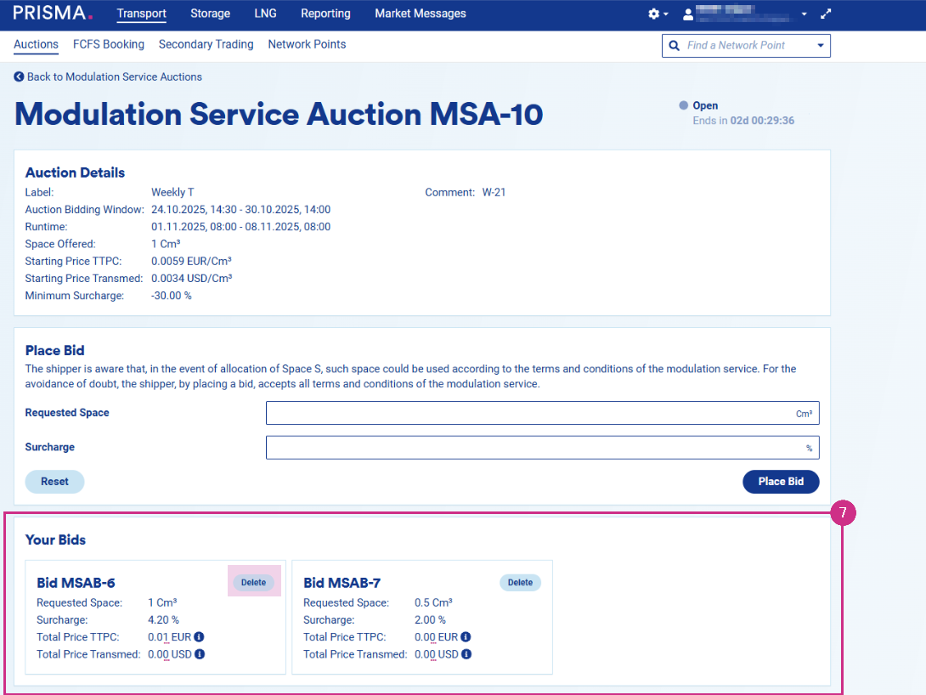926x695 pixels.
Task: Open the Market Messages menu
Action: point(420,14)
